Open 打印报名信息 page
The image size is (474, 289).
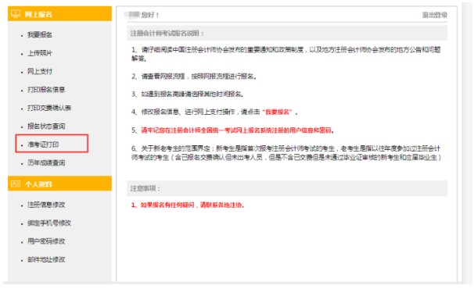(x=46, y=90)
